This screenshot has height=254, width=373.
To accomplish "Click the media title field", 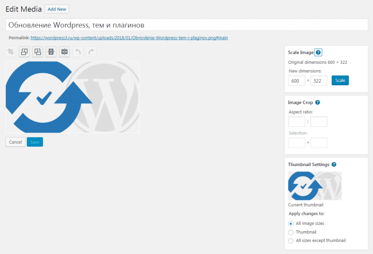I will [x=186, y=25].
